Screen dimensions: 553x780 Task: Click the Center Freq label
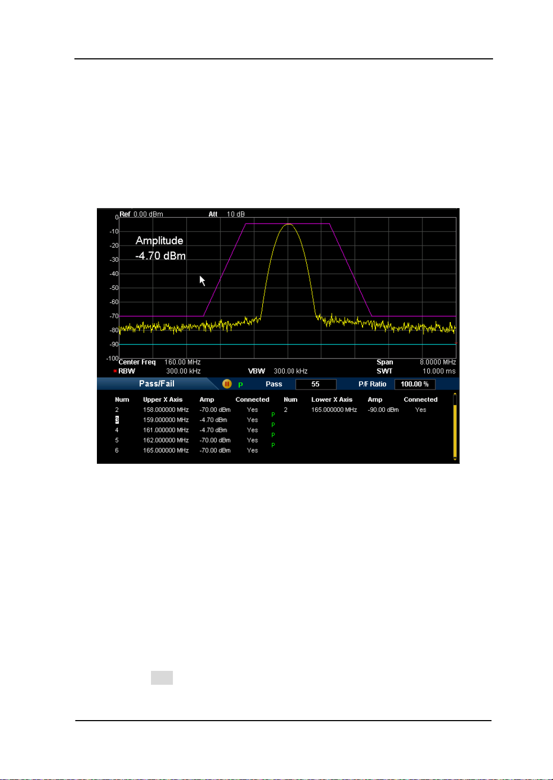point(137,362)
